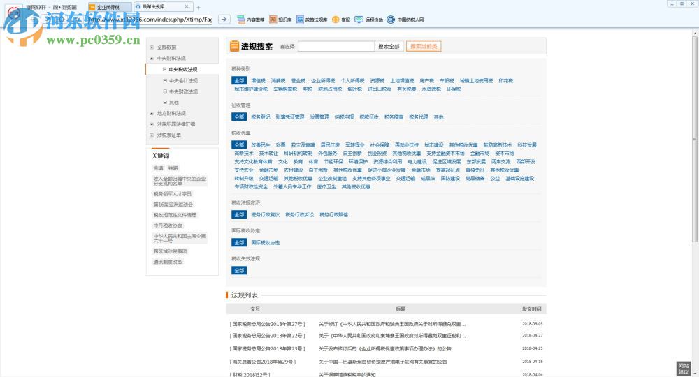Select 中央财政法规 in the tree
The height and width of the screenshot is (377, 699).
click(x=183, y=91)
